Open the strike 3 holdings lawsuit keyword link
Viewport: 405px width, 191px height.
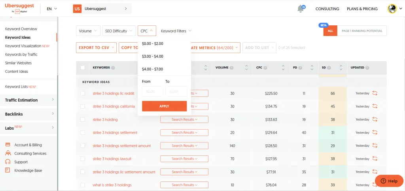pos(112,159)
